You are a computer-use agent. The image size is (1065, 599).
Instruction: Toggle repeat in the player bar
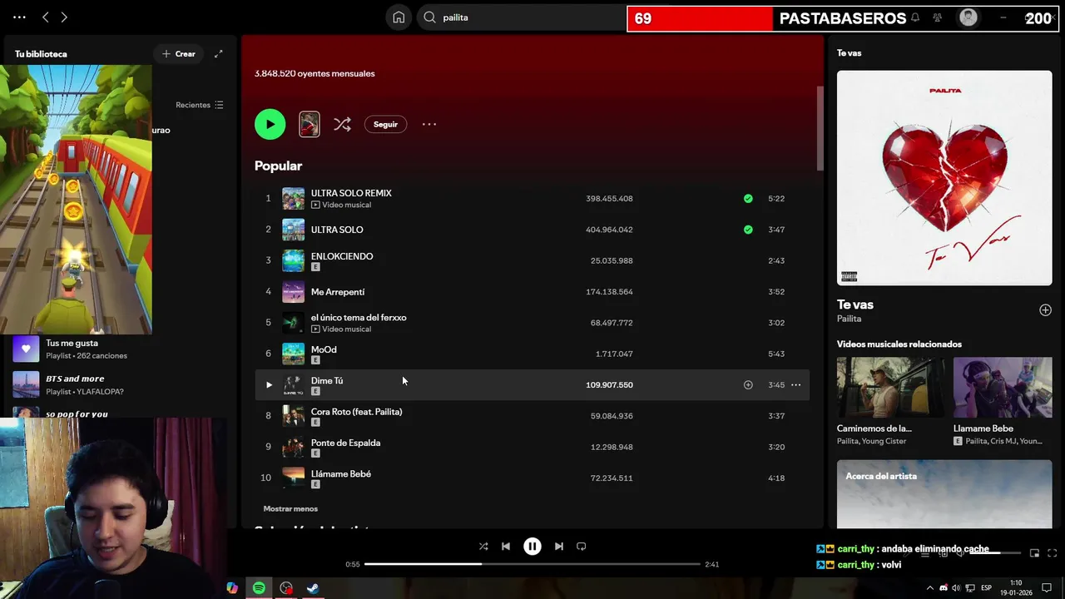pyautogui.click(x=582, y=547)
